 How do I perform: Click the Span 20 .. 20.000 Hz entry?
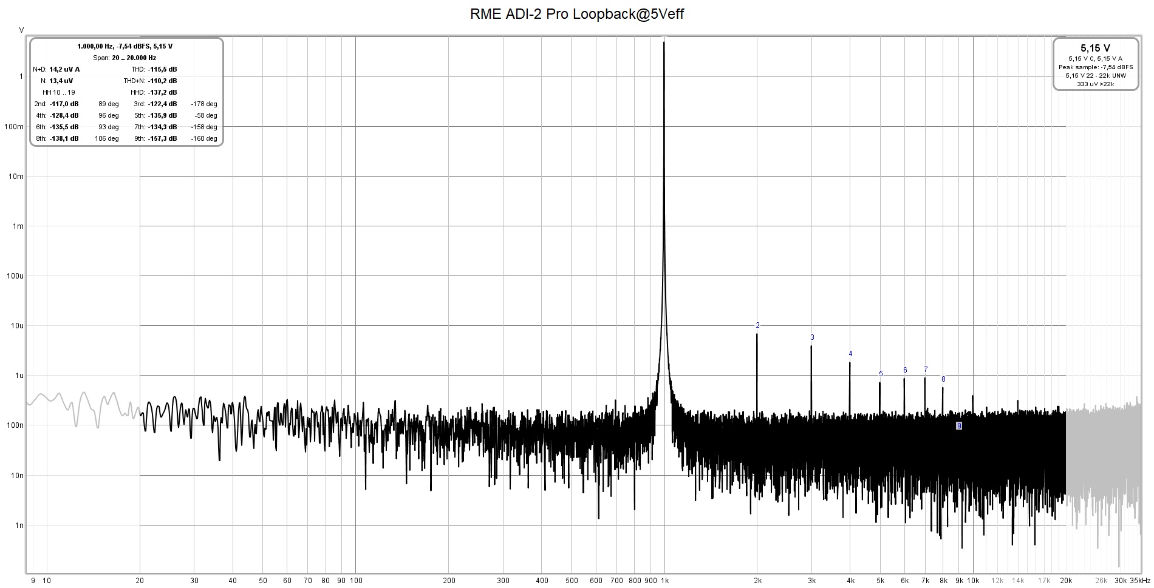(125, 57)
